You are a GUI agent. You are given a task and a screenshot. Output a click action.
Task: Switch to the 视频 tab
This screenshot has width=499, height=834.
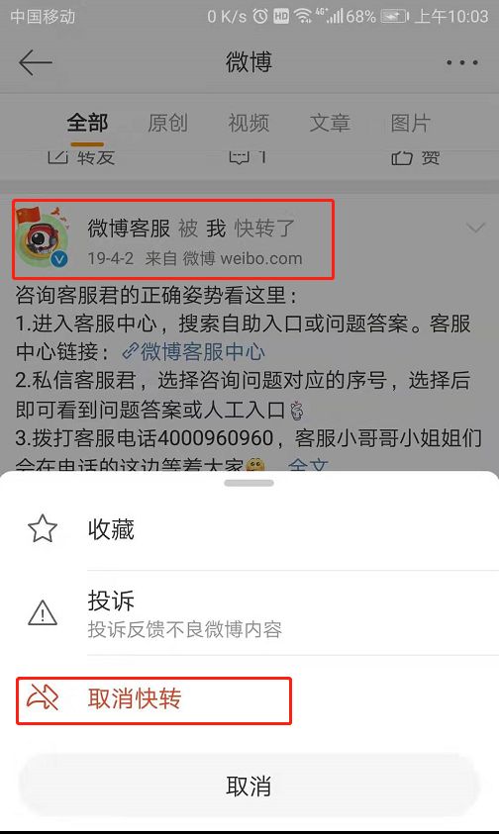point(249,123)
